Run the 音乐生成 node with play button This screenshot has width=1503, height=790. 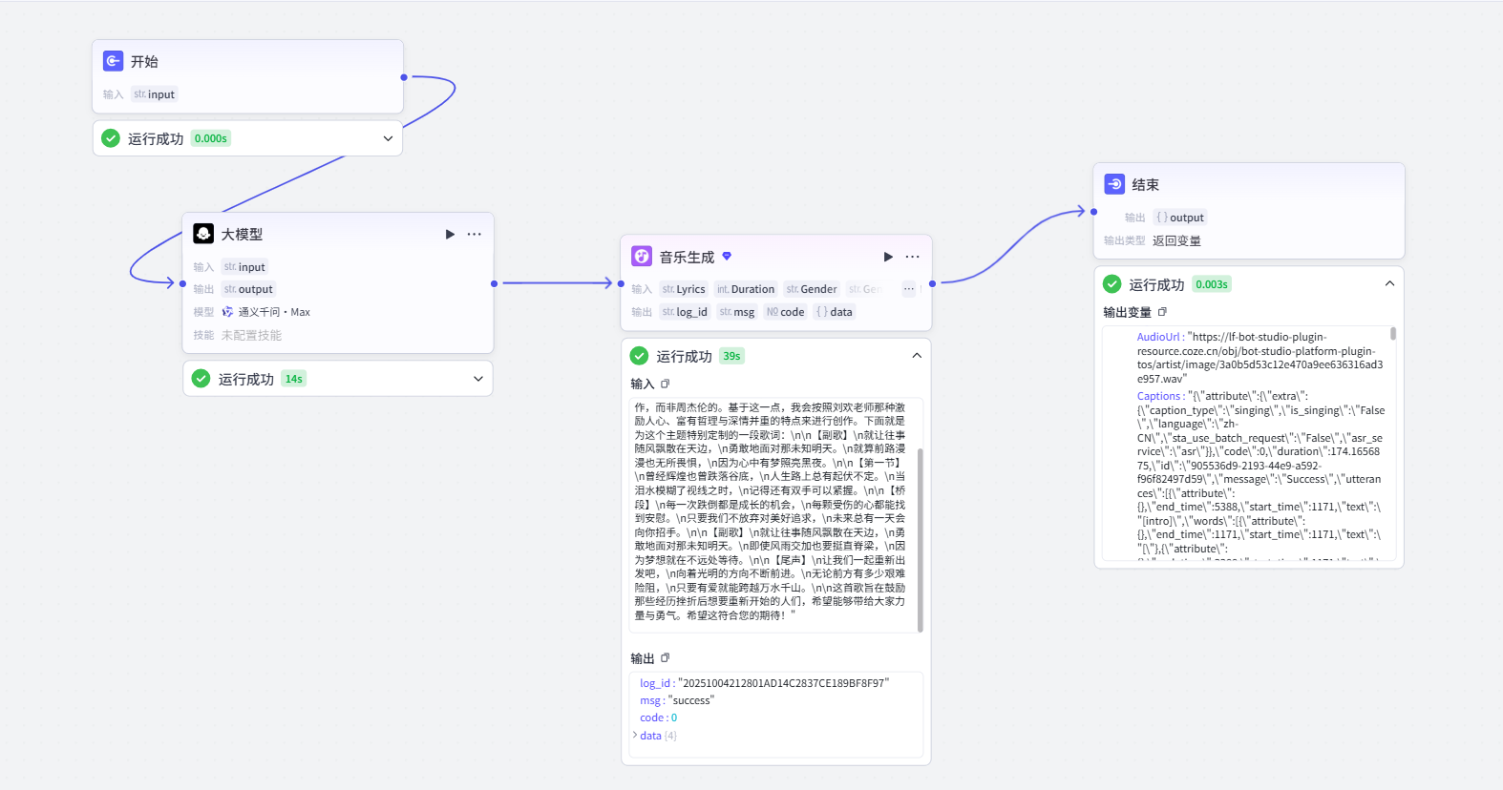point(888,257)
